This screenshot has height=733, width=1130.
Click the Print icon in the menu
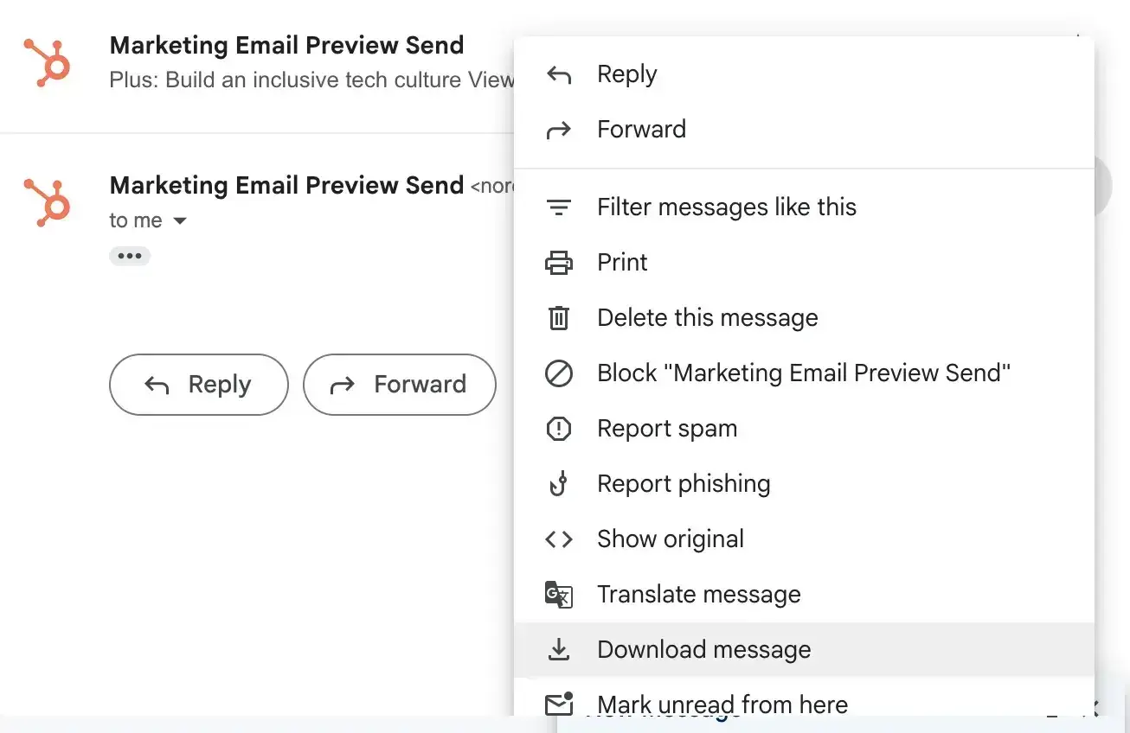click(559, 262)
